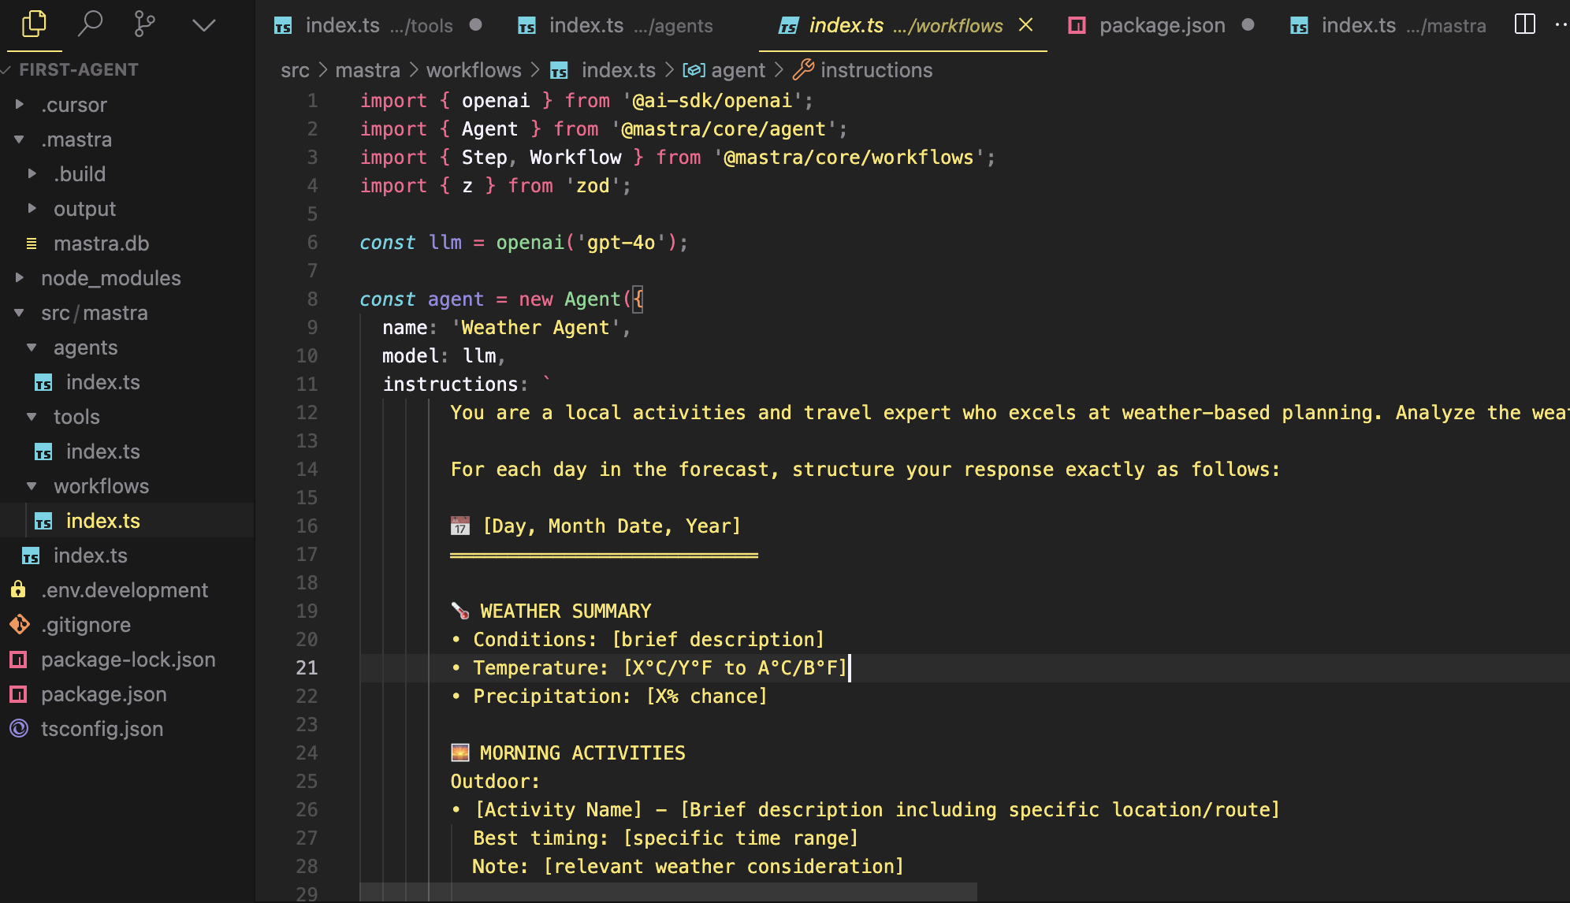Image resolution: width=1570 pixels, height=903 pixels.
Task: Switch to the package.json tab
Action: tap(1162, 25)
